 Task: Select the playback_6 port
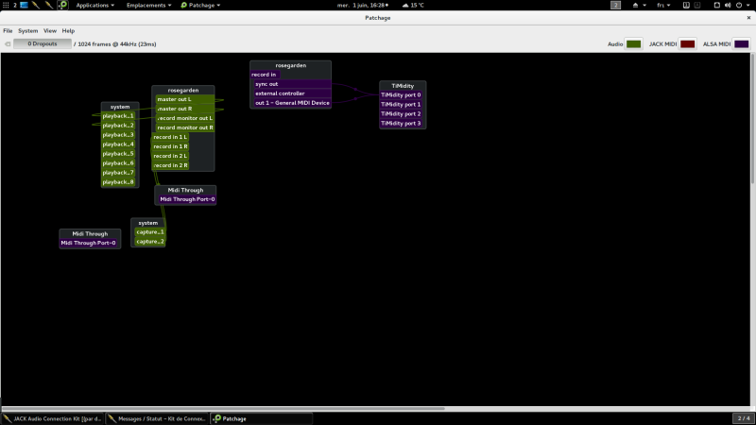(118, 163)
